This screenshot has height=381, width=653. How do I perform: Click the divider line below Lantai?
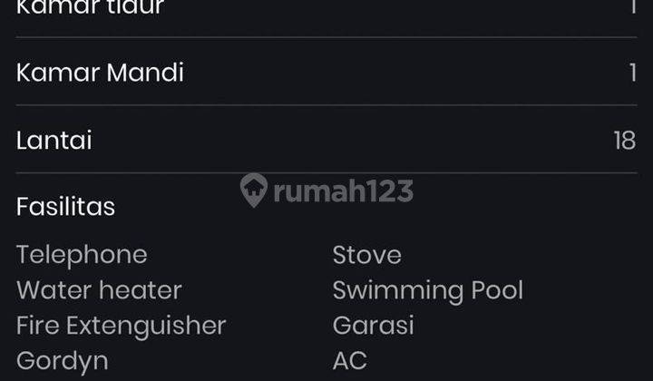click(x=326, y=172)
